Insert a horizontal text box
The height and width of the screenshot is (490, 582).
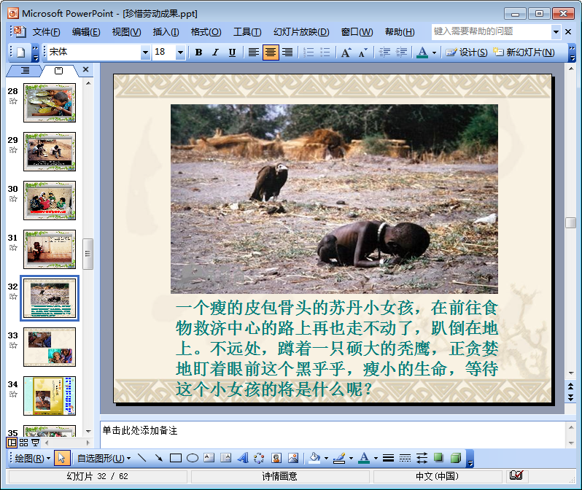pos(209,458)
